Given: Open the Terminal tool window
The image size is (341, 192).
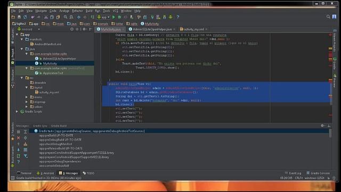Looking at the screenshot, I should 24,173.
